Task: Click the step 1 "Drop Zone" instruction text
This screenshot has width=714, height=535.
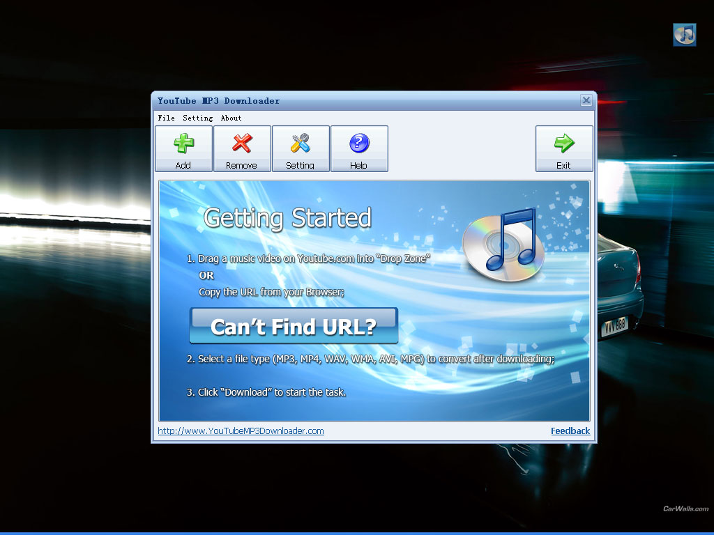Action: (308, 259)
